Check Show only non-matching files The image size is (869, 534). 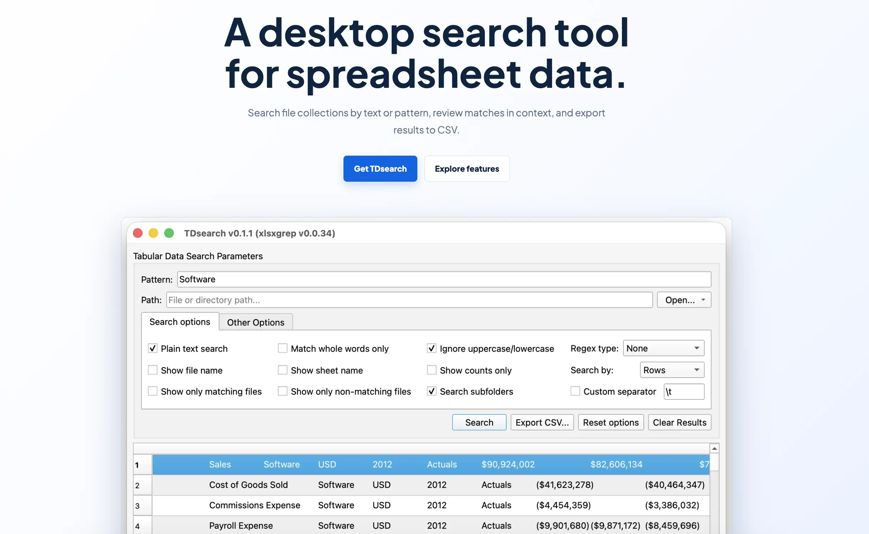click(282, 391)
